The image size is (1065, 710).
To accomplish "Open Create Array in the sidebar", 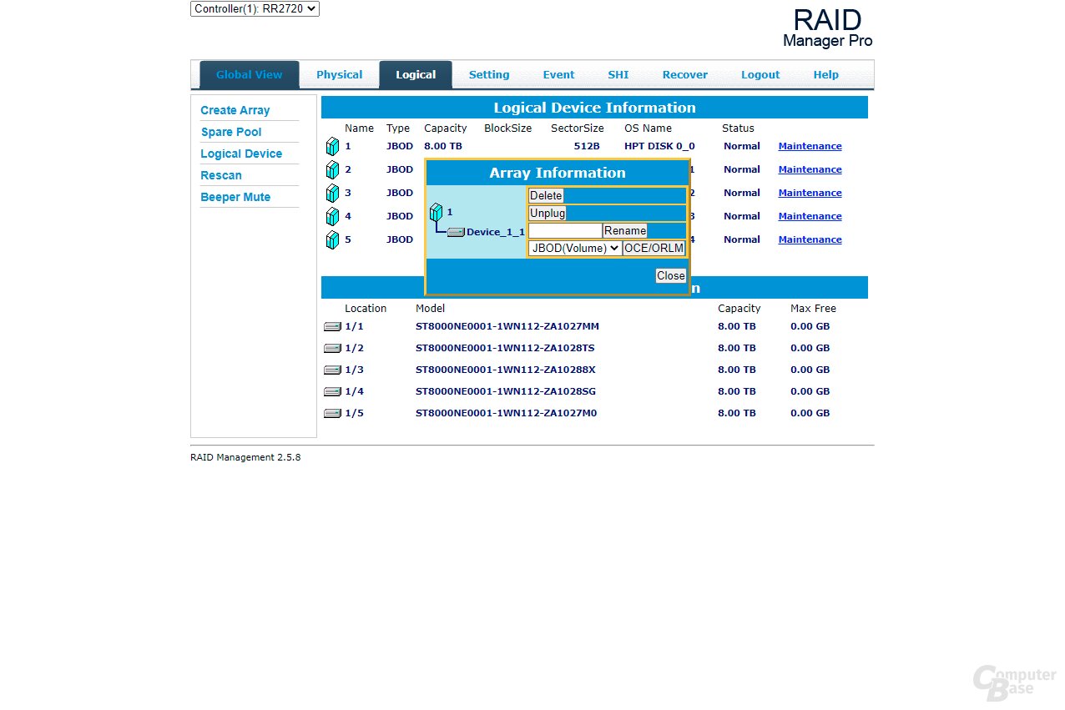I will 235,110.
